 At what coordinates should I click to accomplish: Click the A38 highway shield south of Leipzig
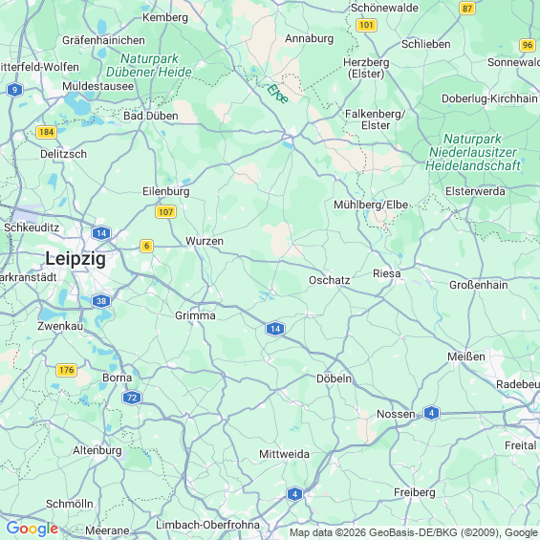pyautogui.click(x=101, y=301)
